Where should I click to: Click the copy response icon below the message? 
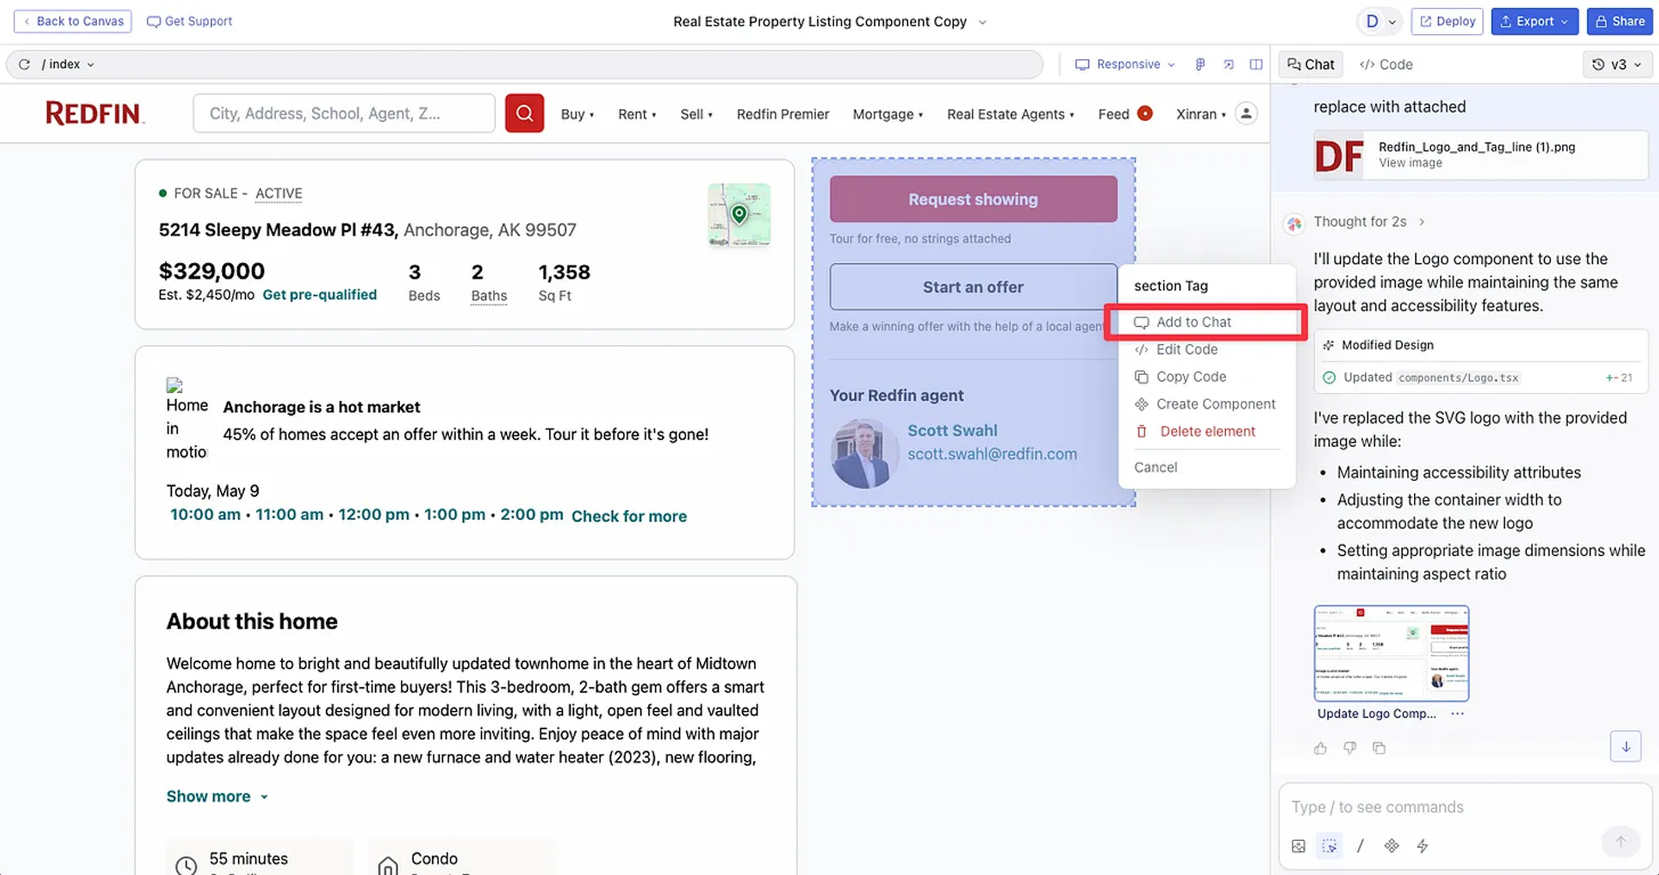point(1379,748)
